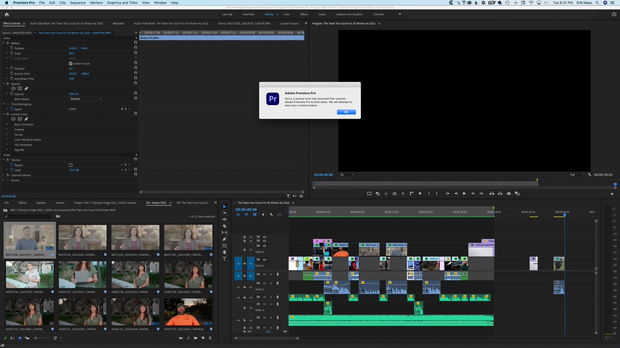
Task: Adjust the bin thumbnail size slider
Action: pos(41,338)
